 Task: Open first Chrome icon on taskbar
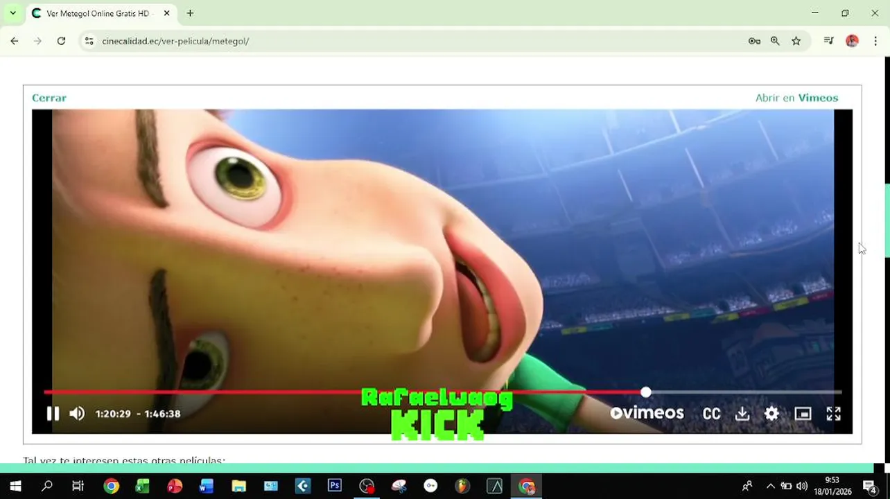111,486
